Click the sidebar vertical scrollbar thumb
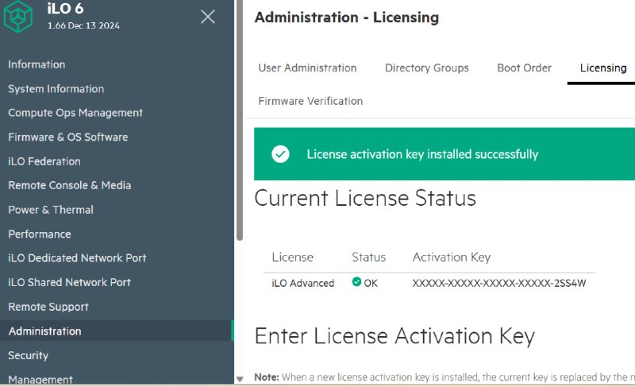 [240, 120]
